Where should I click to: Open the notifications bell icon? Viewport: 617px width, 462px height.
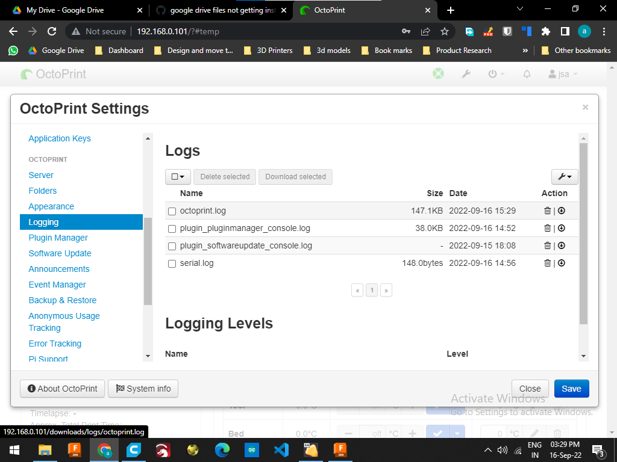pyautogui.click(x=526, y=73)
